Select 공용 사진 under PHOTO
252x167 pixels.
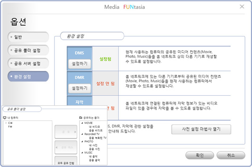tap(94, 149)
